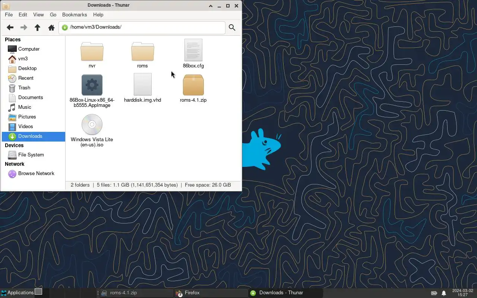Open the File menu
Screen dimensions: 477x298
(9, 15)
